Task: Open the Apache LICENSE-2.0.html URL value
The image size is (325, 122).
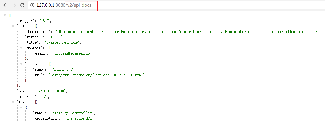Action: tap(96, 75)
